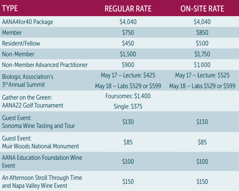
Task: Select Muir Woods National Monument label
Action: tap(40, 146)
